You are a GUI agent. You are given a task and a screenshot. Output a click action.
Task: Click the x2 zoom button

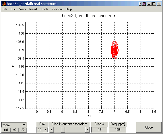tap(15, 130)
